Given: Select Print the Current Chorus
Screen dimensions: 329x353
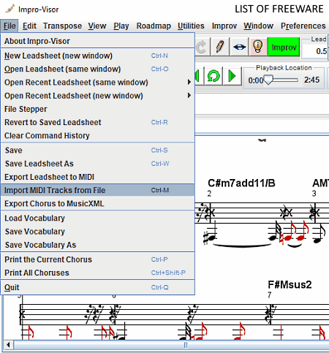Looking at the screenshot, I should 97,259.
